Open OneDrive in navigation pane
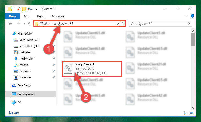Viewport: 201px width, 122px height. (24, 86)
